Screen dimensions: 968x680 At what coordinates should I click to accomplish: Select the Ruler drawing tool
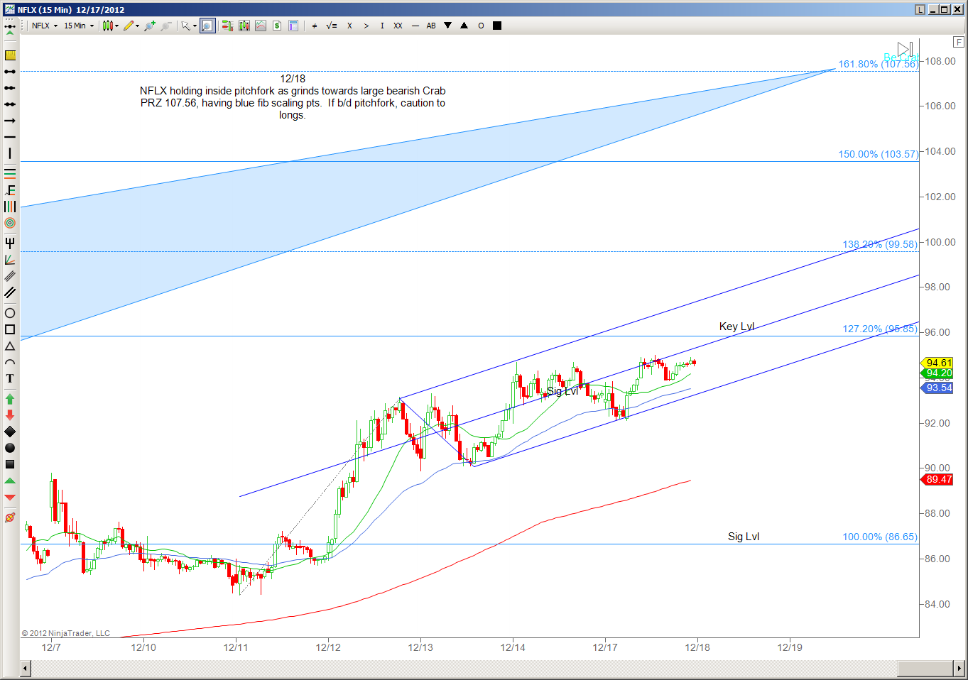(10, 55)
